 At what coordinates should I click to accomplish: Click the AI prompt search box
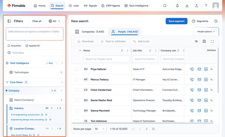pyautogui.click(x=34, y=34)
